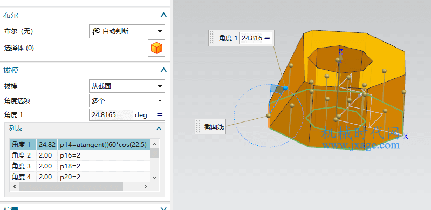Click the Select Body orange cube icon
This screenshot has height=210, width=431.
click(x=156, y=48)
